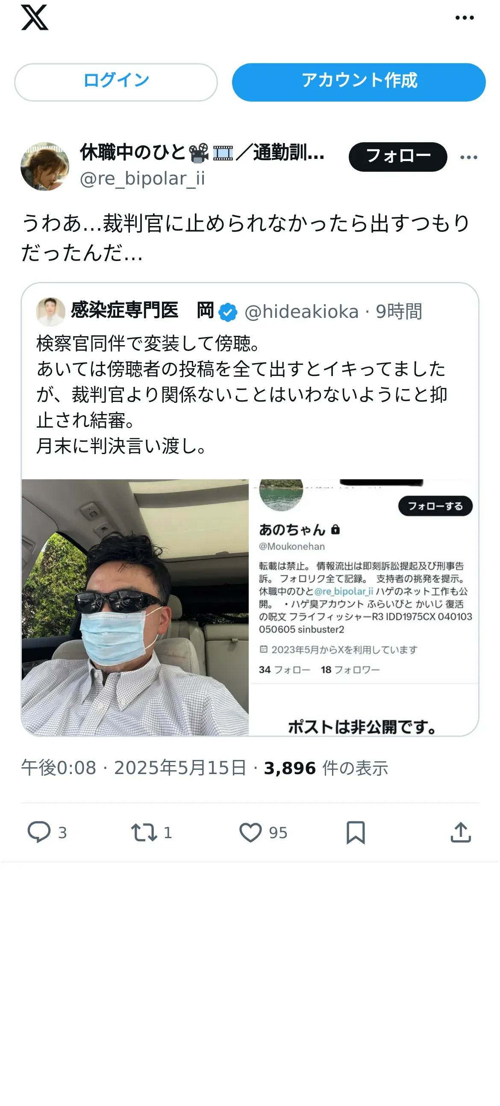Image resolution: width=500 pixels, height=1106 pixels.
Task: Open the top-right more options menu
Action: coord(465,18)
